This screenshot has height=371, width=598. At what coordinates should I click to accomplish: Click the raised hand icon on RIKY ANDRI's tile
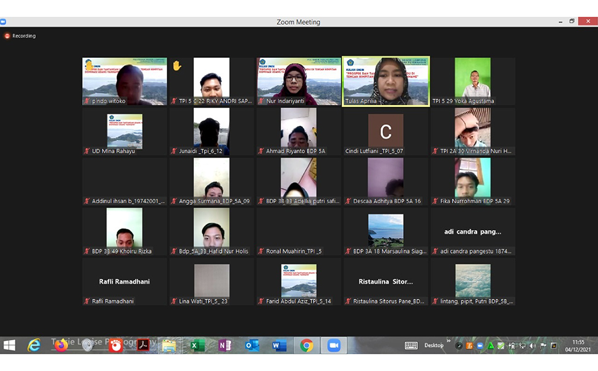point(177,66)
